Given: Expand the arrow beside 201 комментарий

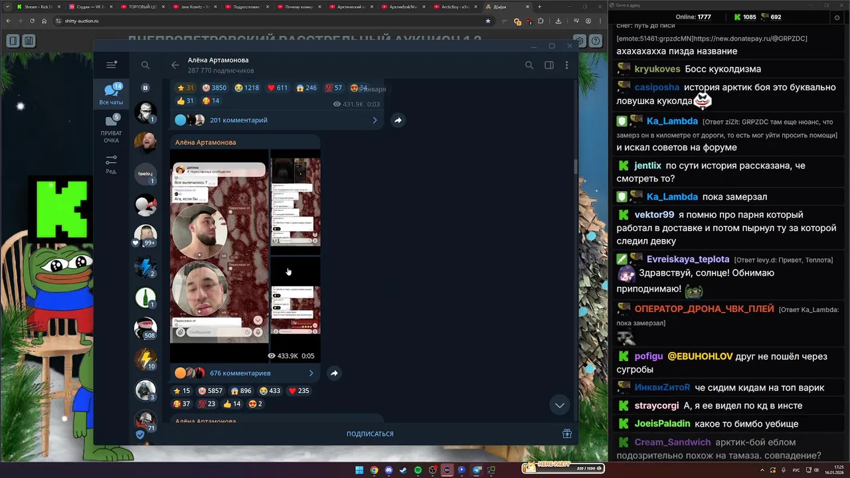Looking at the screenshot, I should 375,120.
